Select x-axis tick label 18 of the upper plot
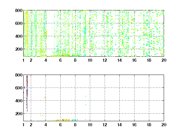This screenshot has width=181, height=136. point(149,60)
